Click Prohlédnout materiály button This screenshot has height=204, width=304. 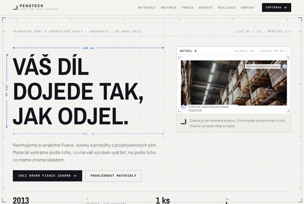pos(114,176)
